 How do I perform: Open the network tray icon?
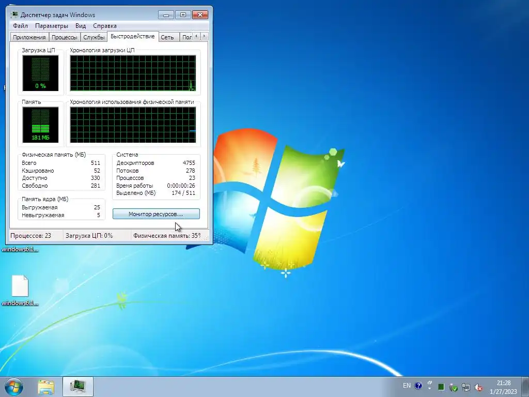(x=466, y=387)
